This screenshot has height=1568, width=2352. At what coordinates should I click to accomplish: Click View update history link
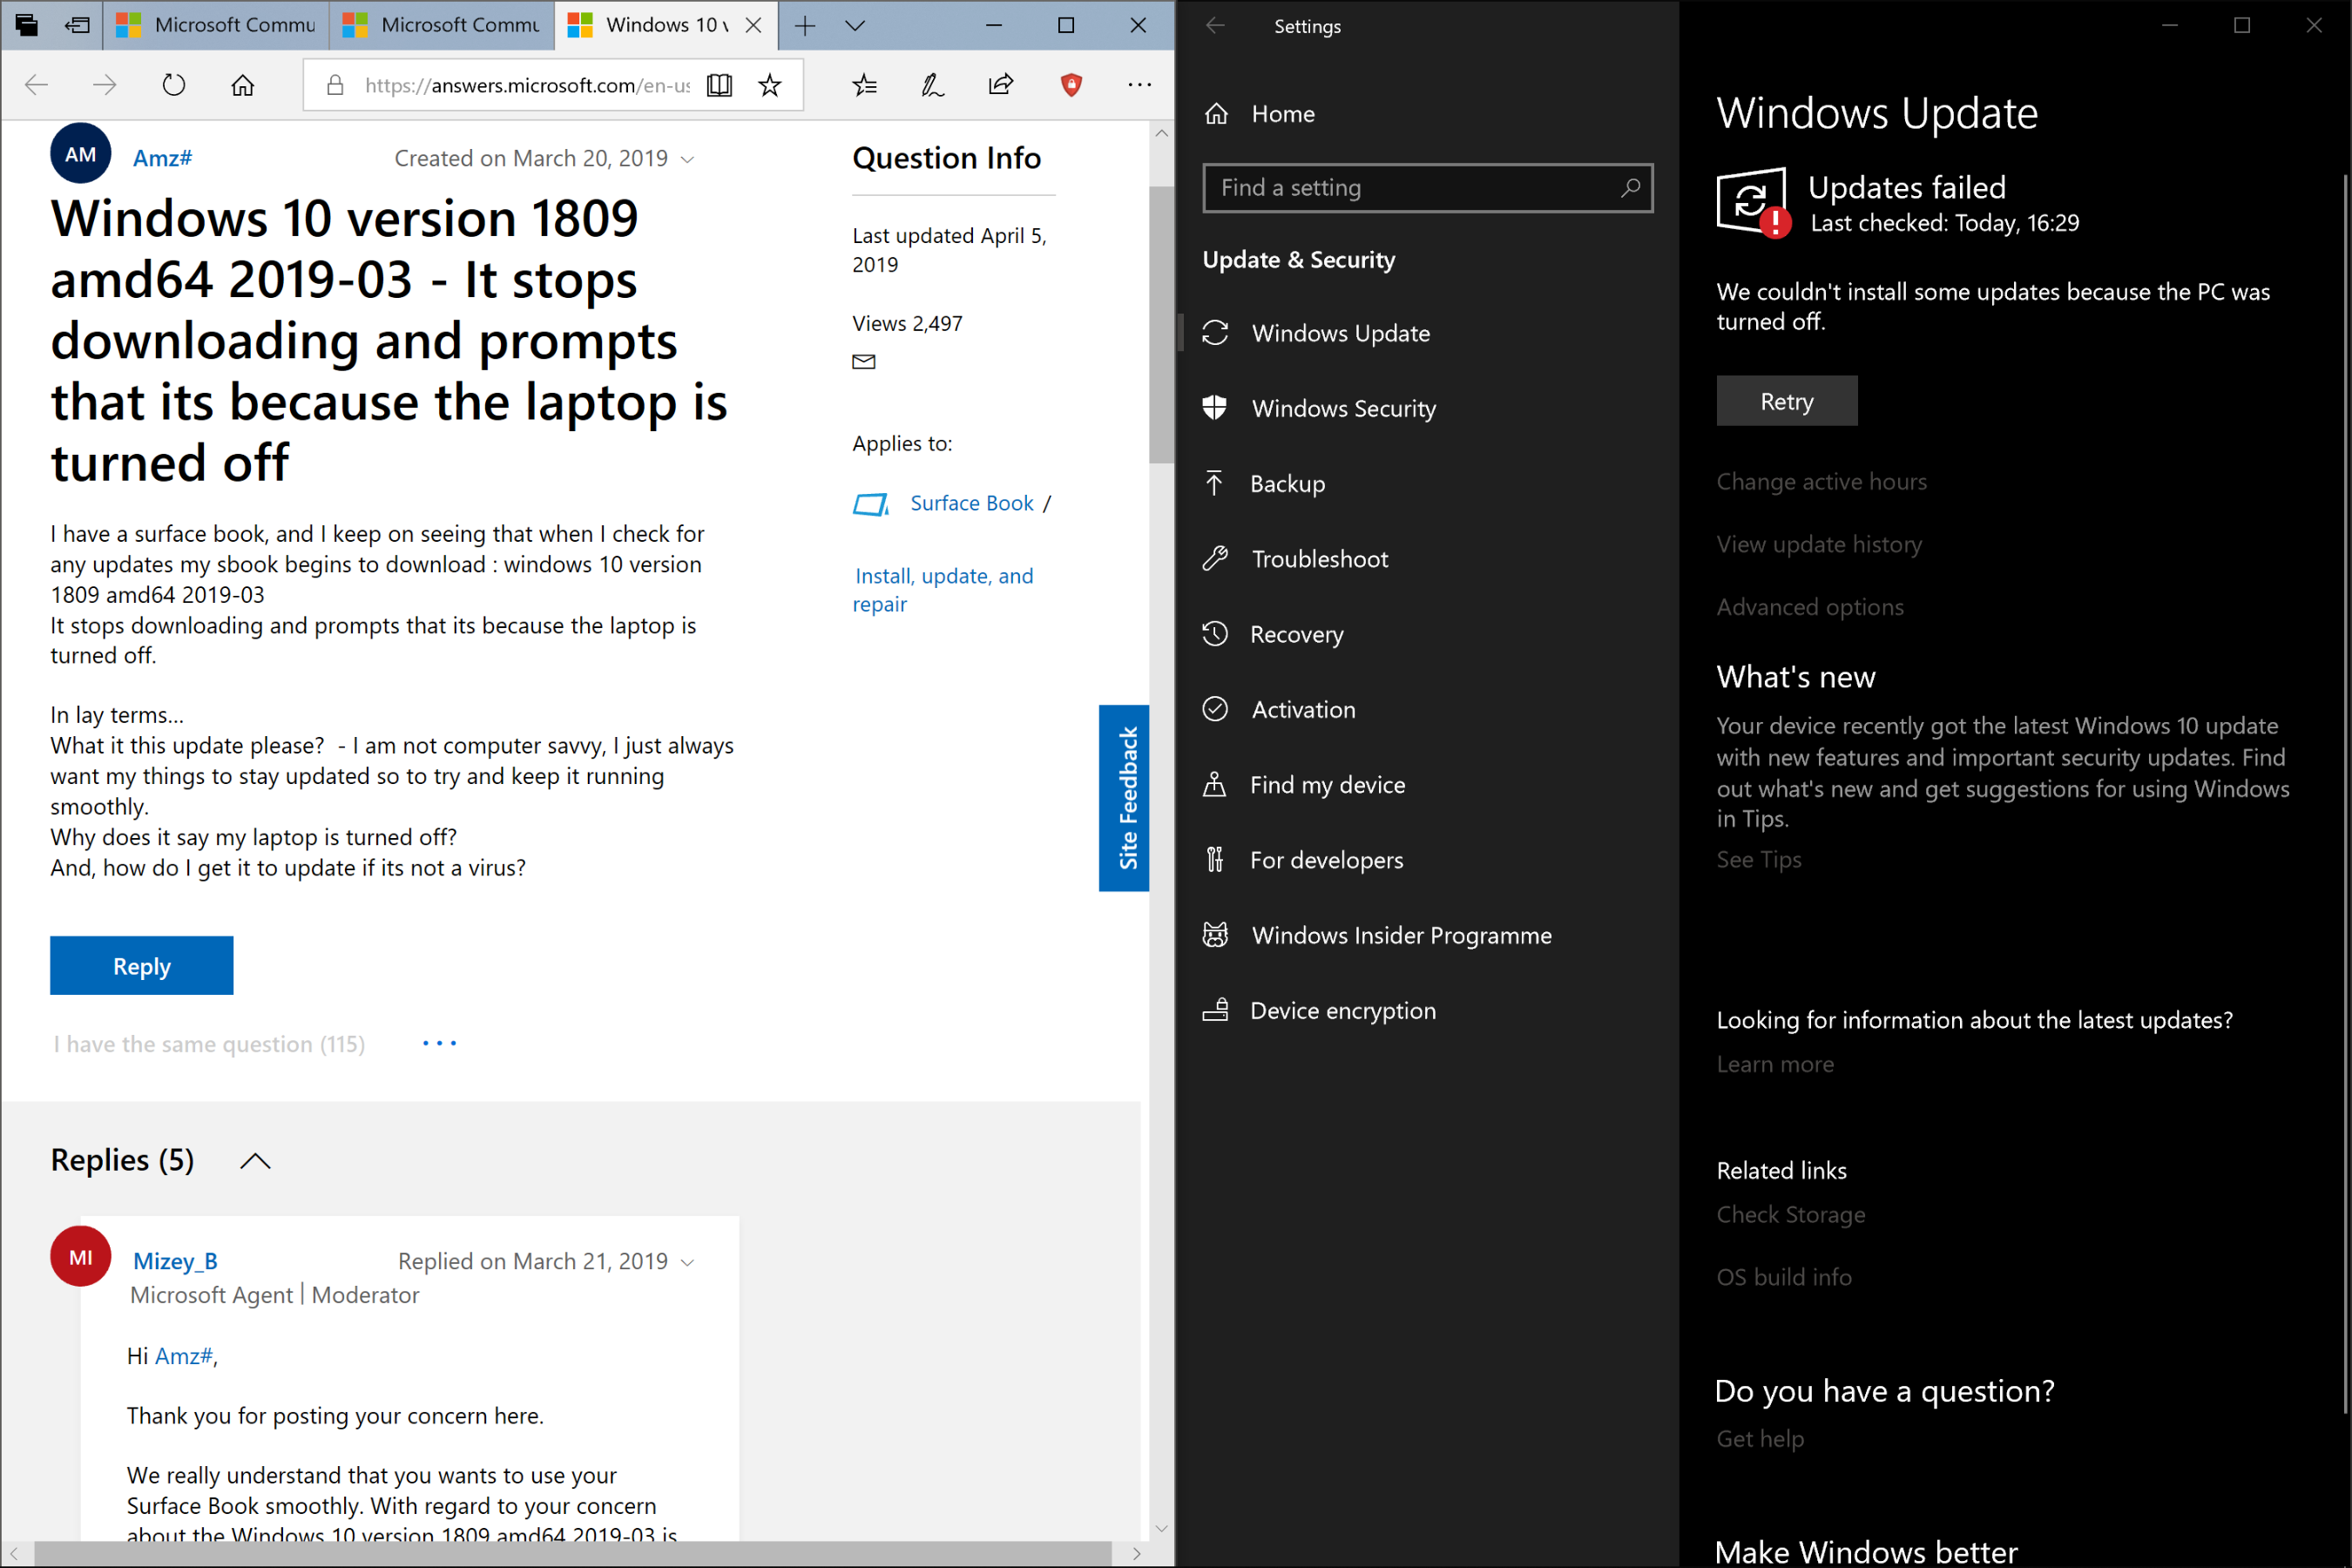coord(1819,545)
